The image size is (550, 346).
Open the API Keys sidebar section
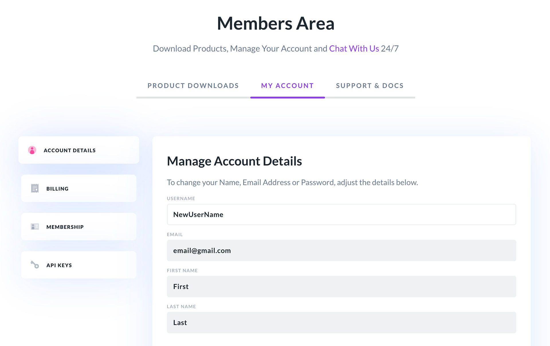point(59,265)
